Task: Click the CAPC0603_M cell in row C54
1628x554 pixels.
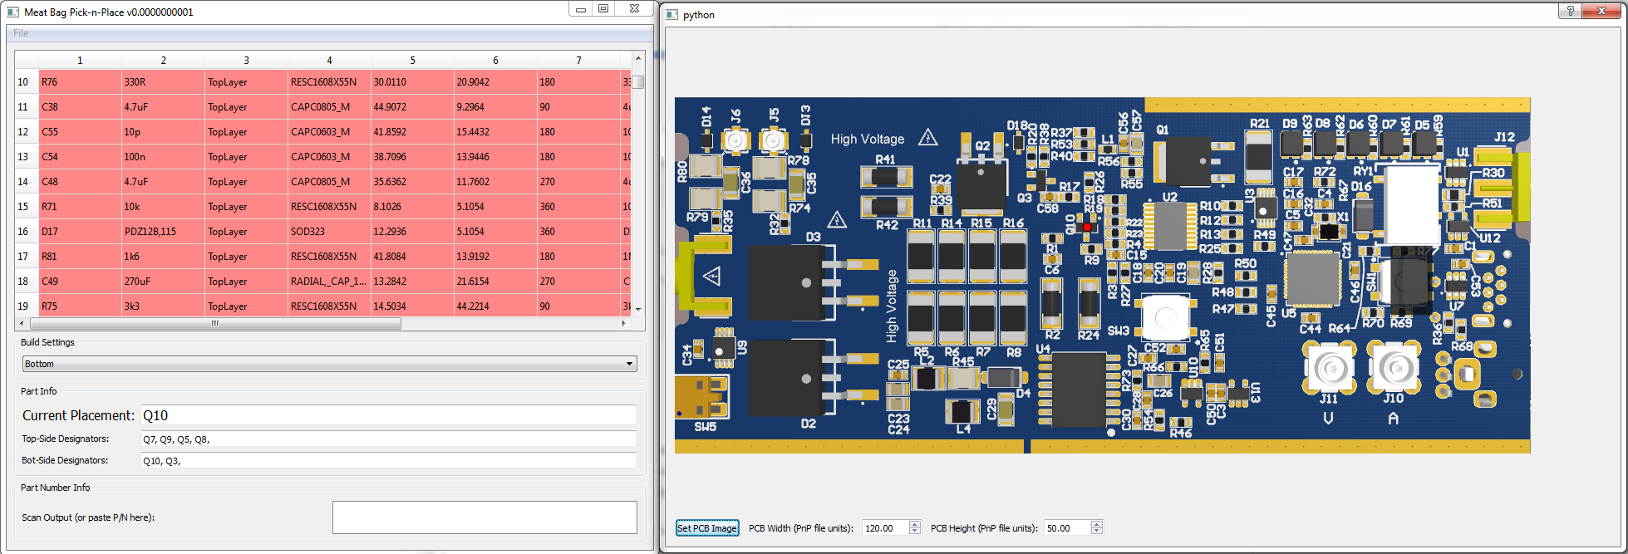Action: (329, 157)
